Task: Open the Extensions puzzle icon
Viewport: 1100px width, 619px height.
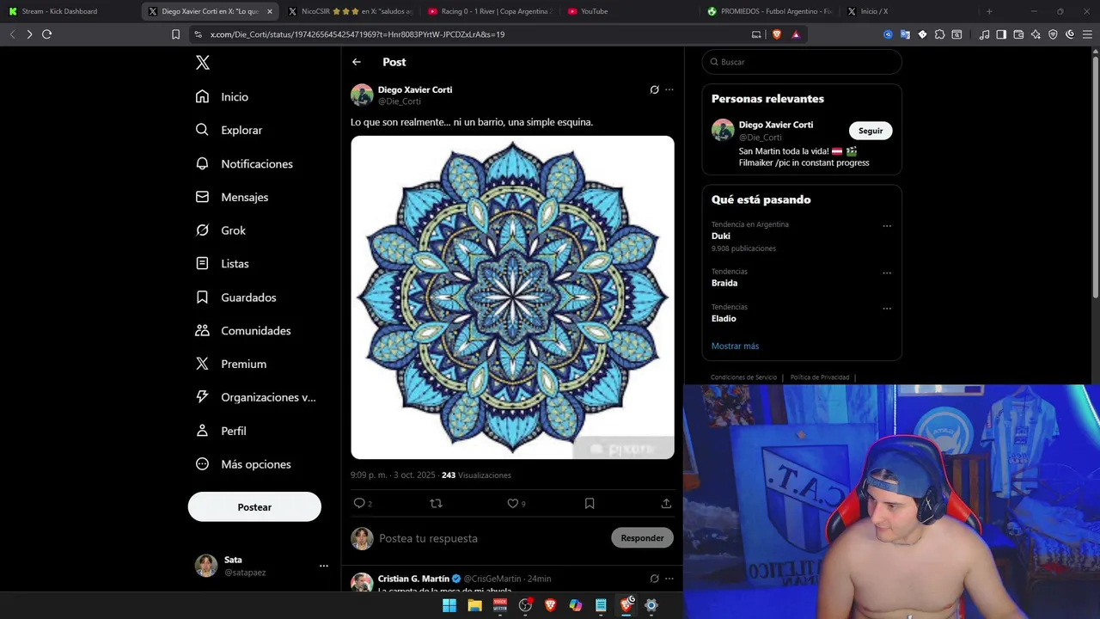Action: pos(939,34)
